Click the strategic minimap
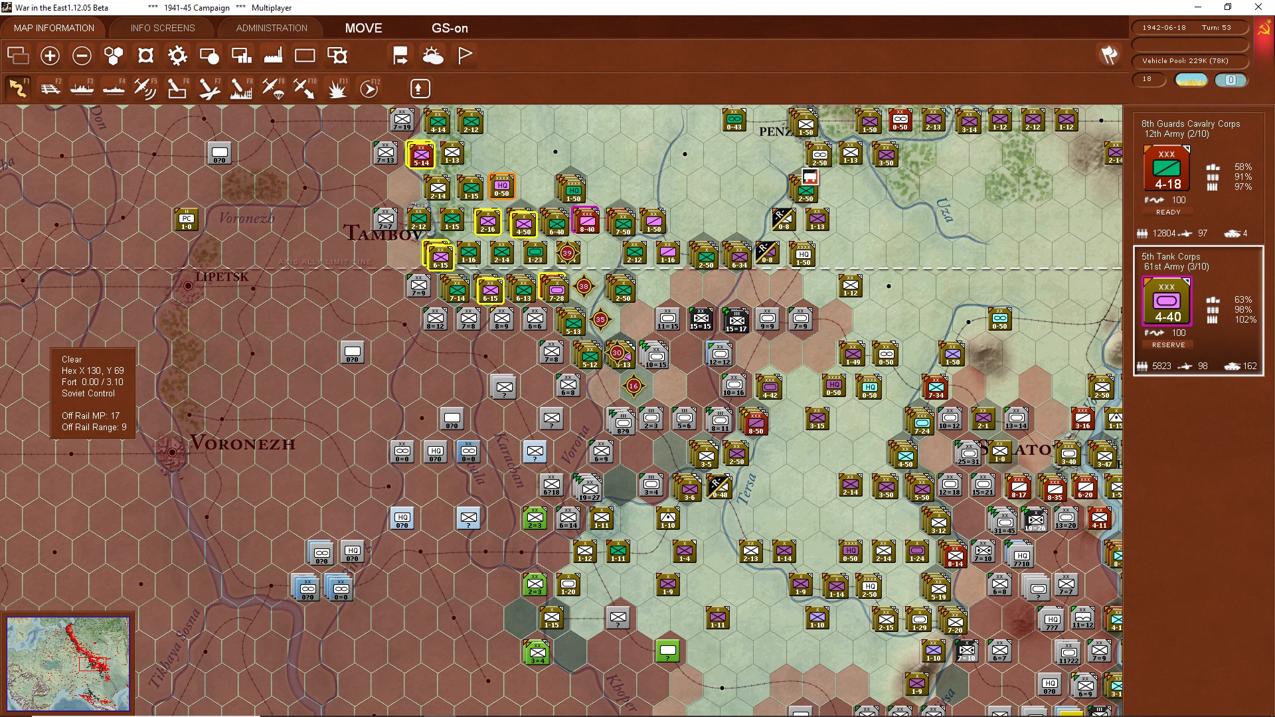 point(68,663)
